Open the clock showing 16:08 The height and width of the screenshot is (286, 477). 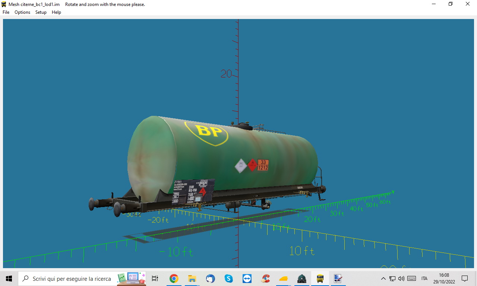pos(444,279)
